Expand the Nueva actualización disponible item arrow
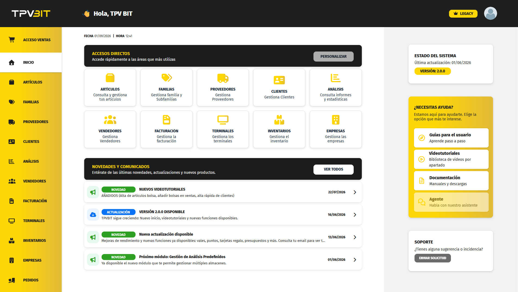Screen dimensions: 518x292 (x=355, y=237)
